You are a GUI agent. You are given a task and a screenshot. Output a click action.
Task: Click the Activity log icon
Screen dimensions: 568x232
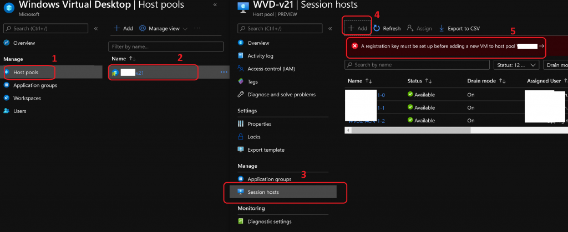coord(241,56)
